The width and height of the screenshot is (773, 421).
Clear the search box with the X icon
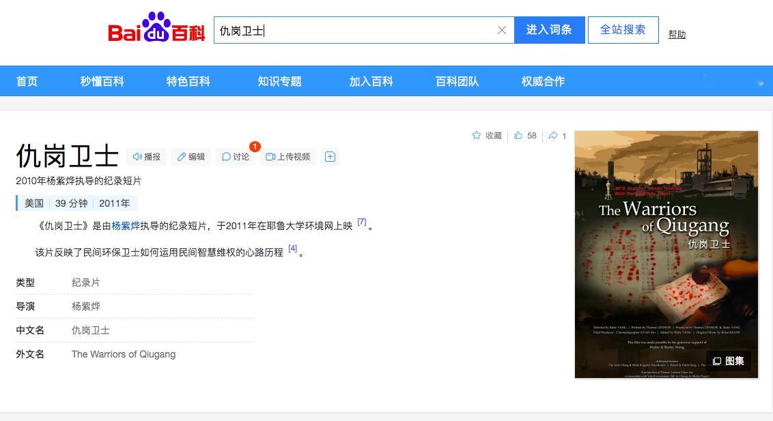click(x=502, y=30)
